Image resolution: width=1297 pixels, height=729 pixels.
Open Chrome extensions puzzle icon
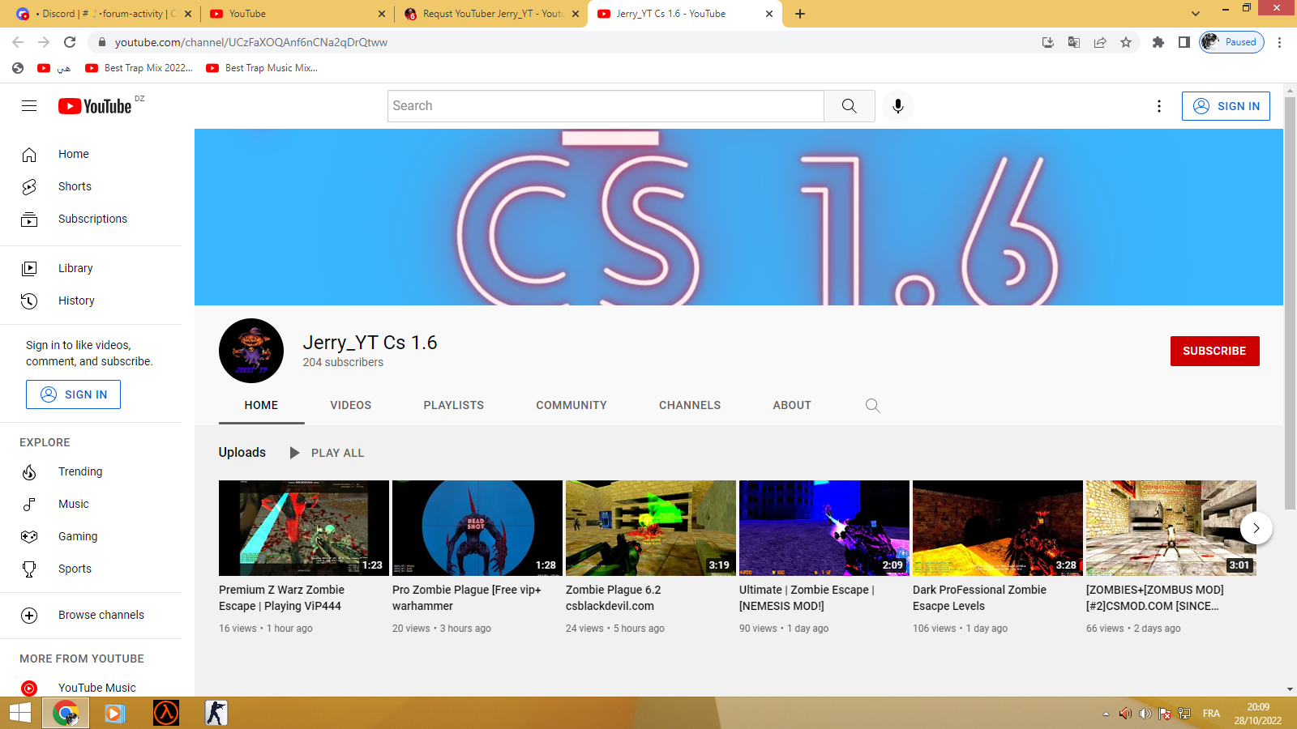point(1158,42)
